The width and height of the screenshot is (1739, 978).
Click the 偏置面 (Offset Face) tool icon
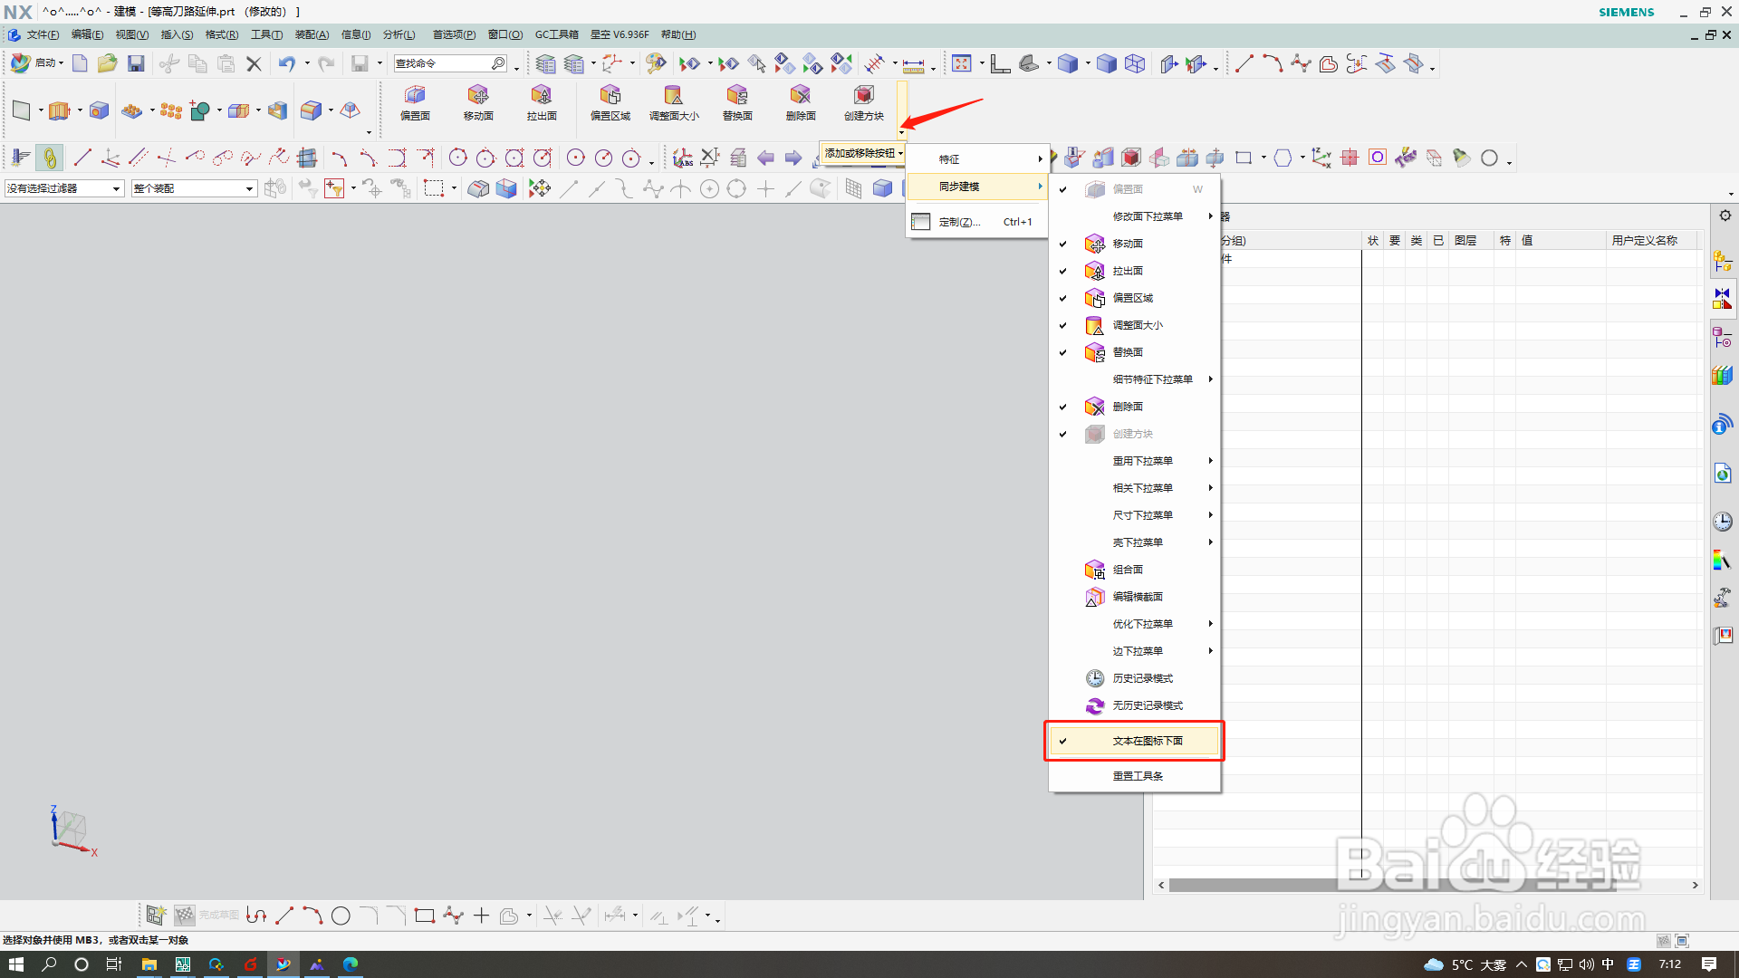pyautogui.click(x=415, y=96)
